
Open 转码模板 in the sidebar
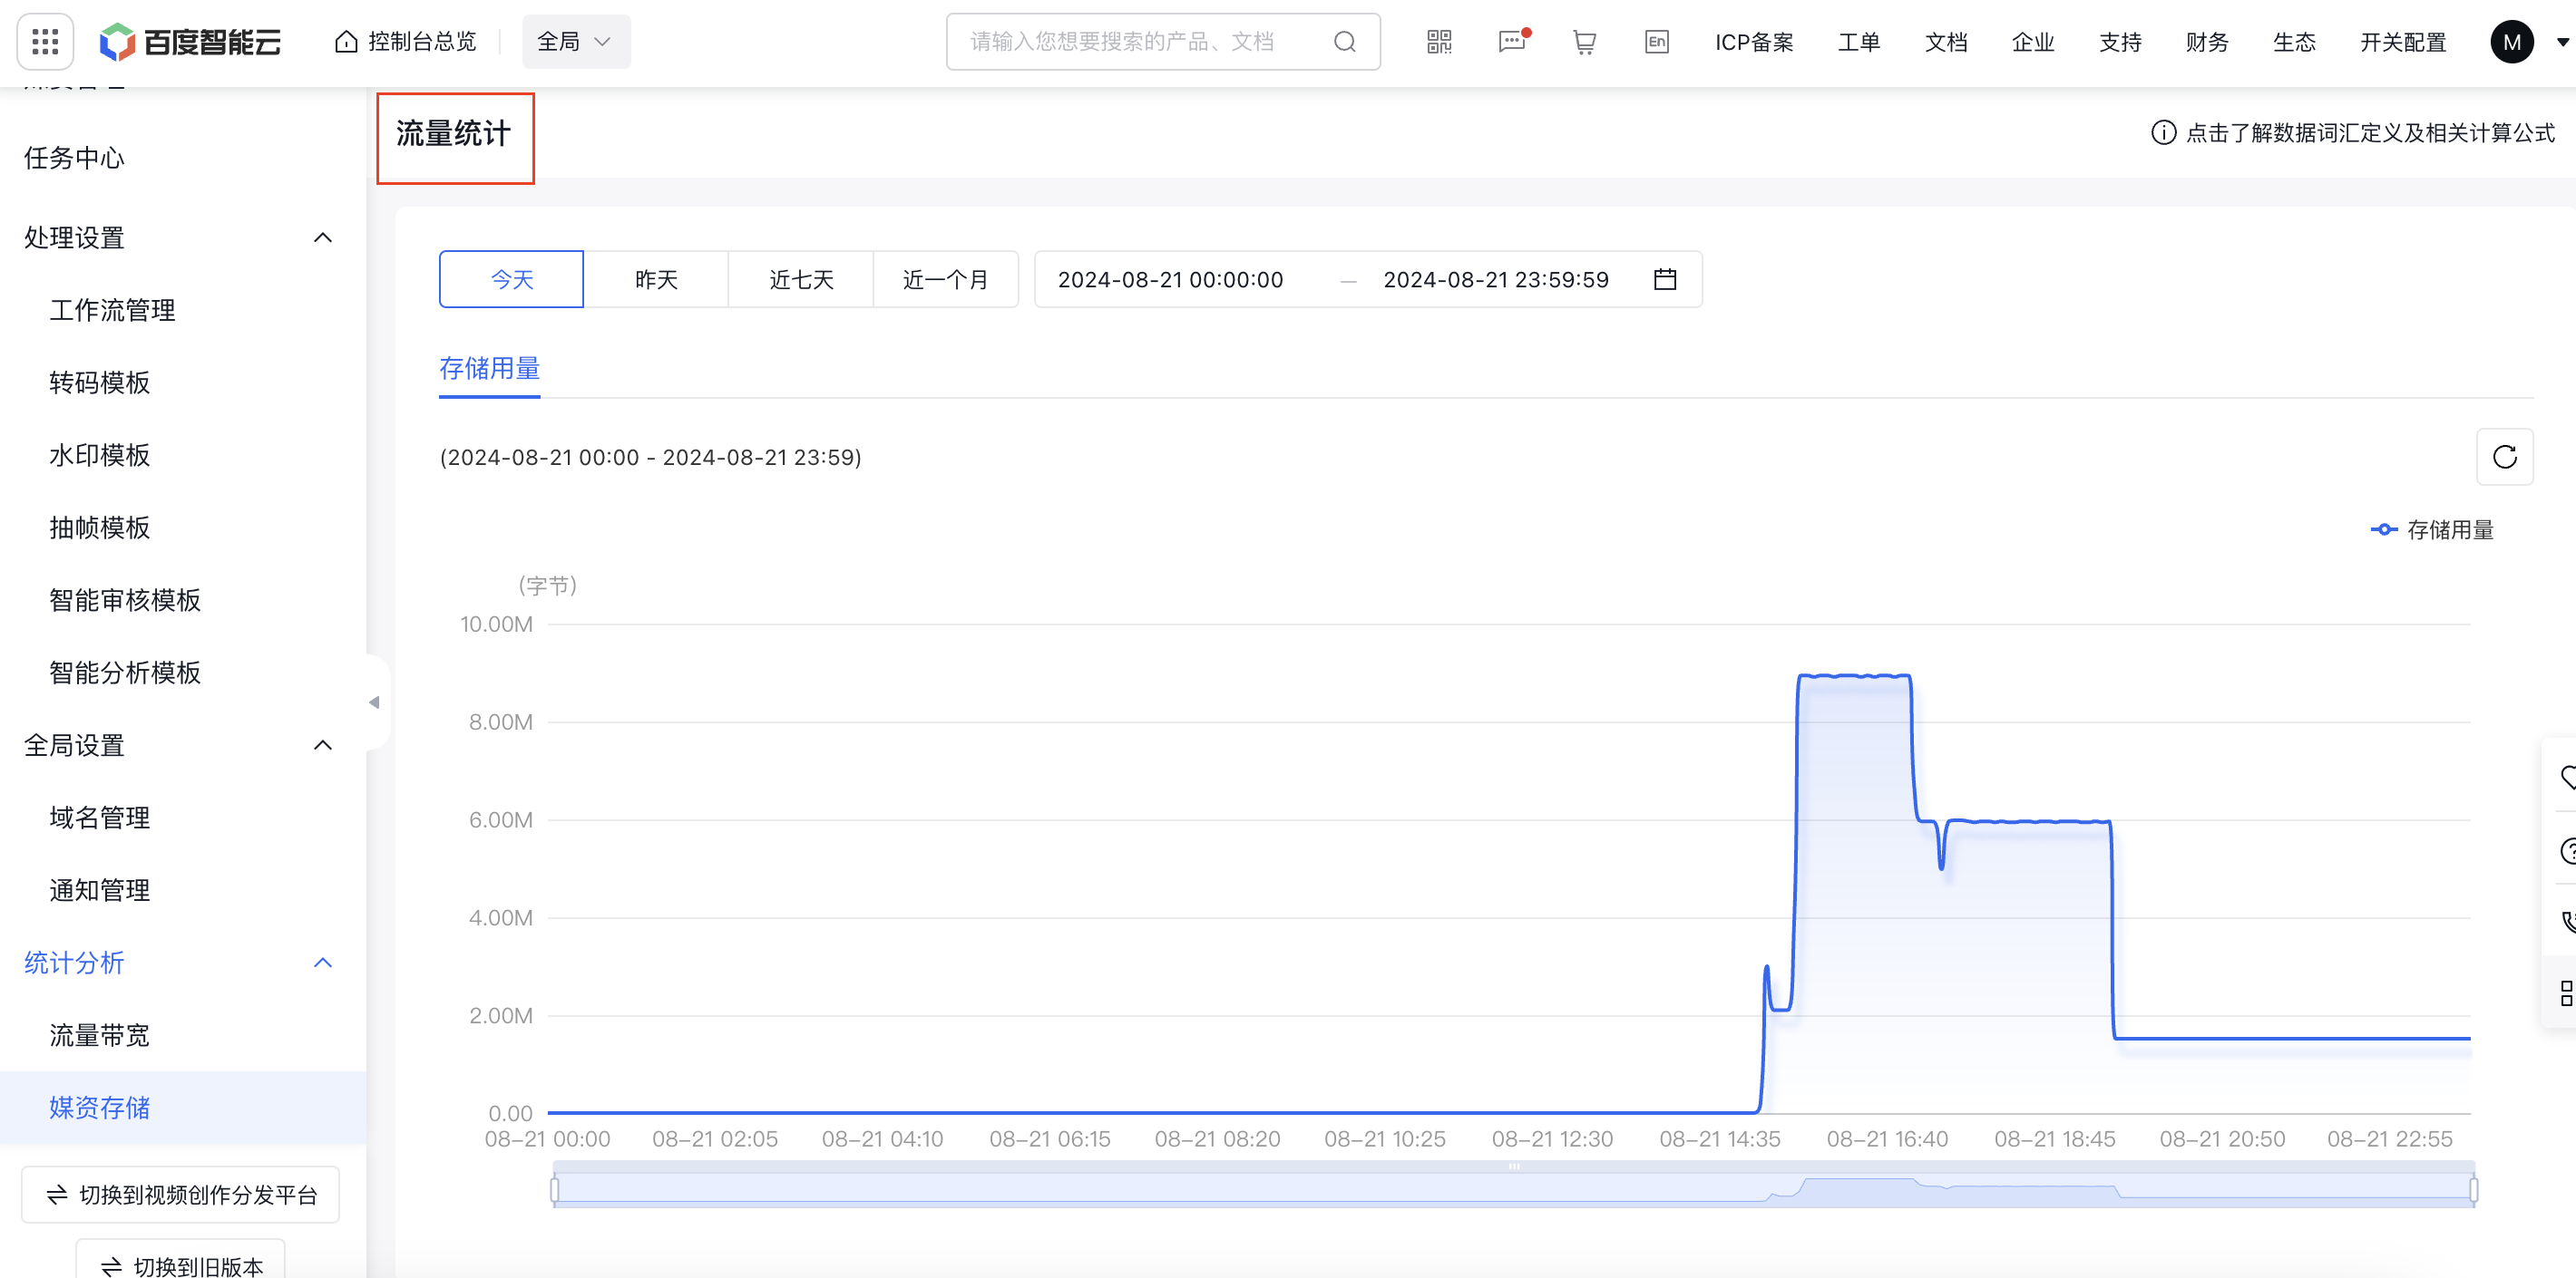99,382
